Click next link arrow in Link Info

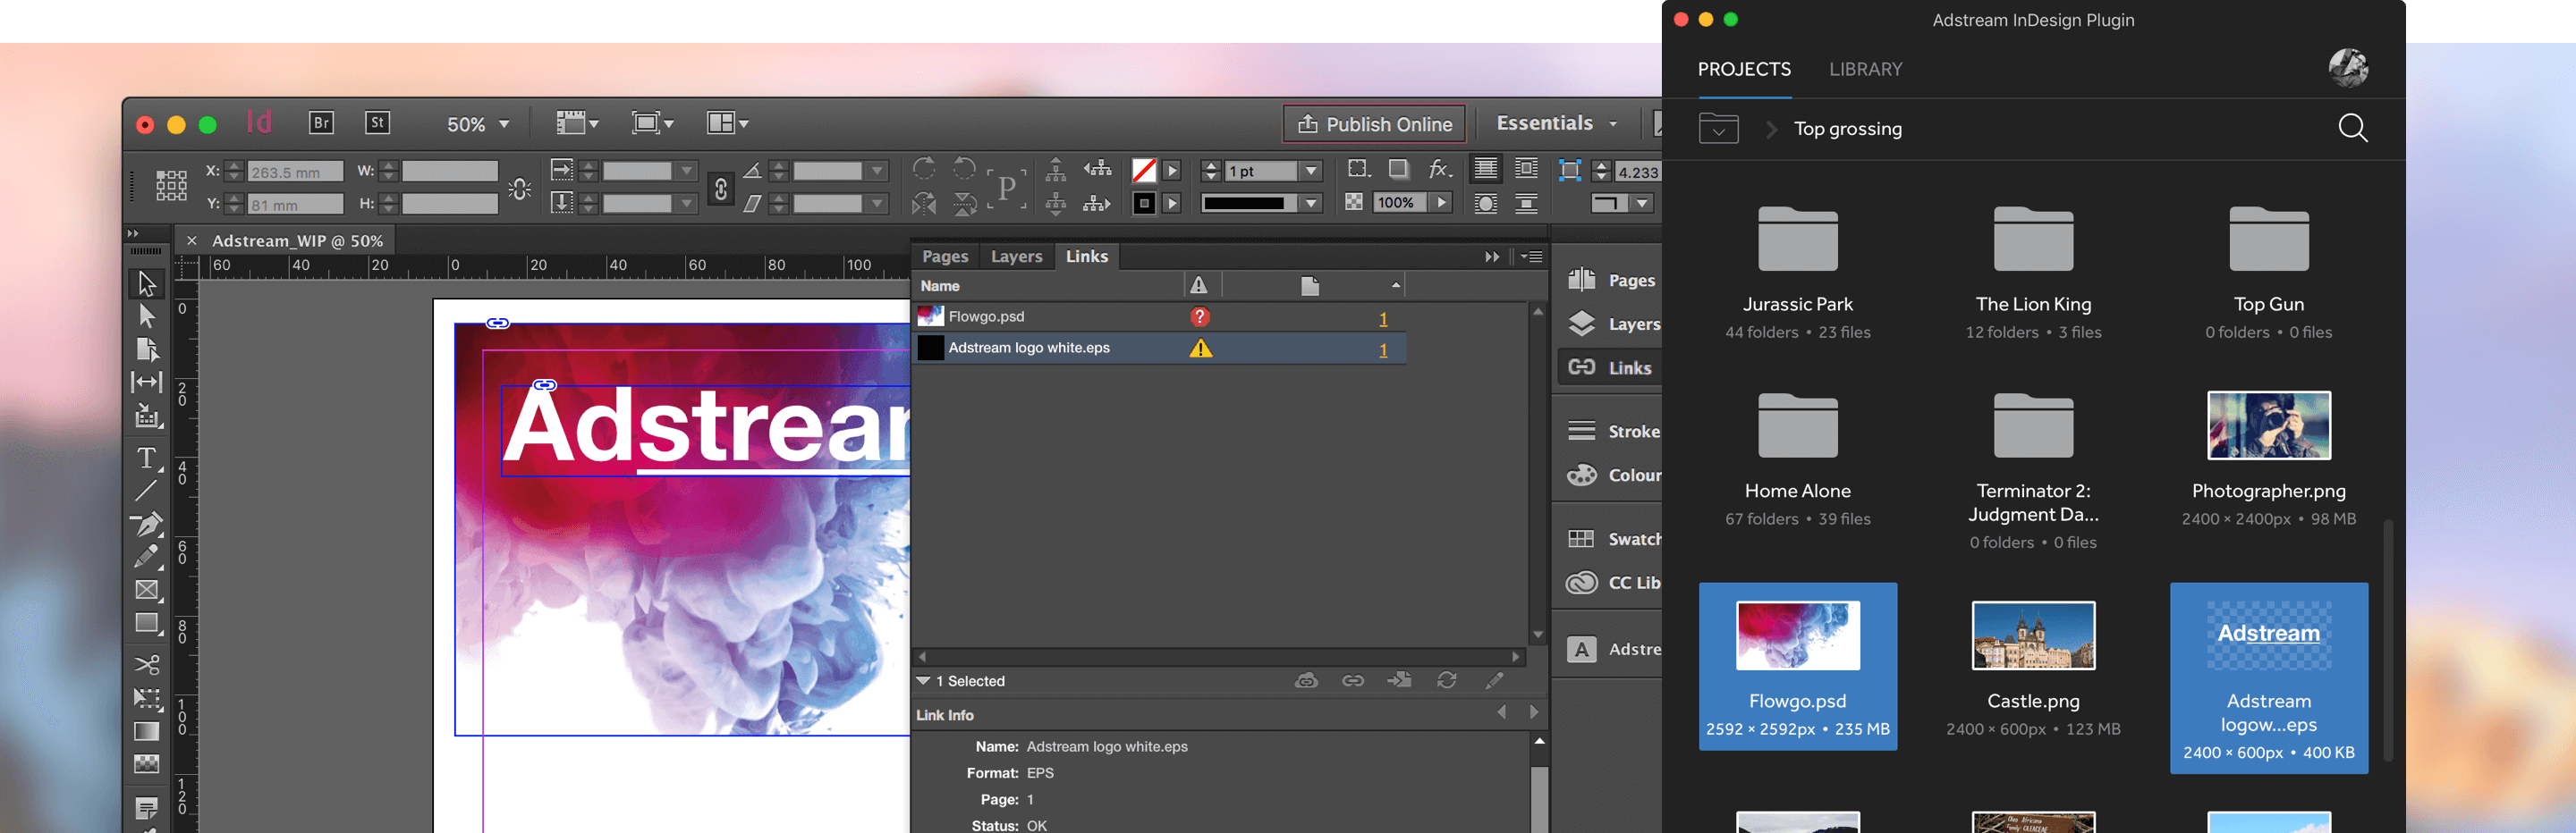pos(1534,712)
